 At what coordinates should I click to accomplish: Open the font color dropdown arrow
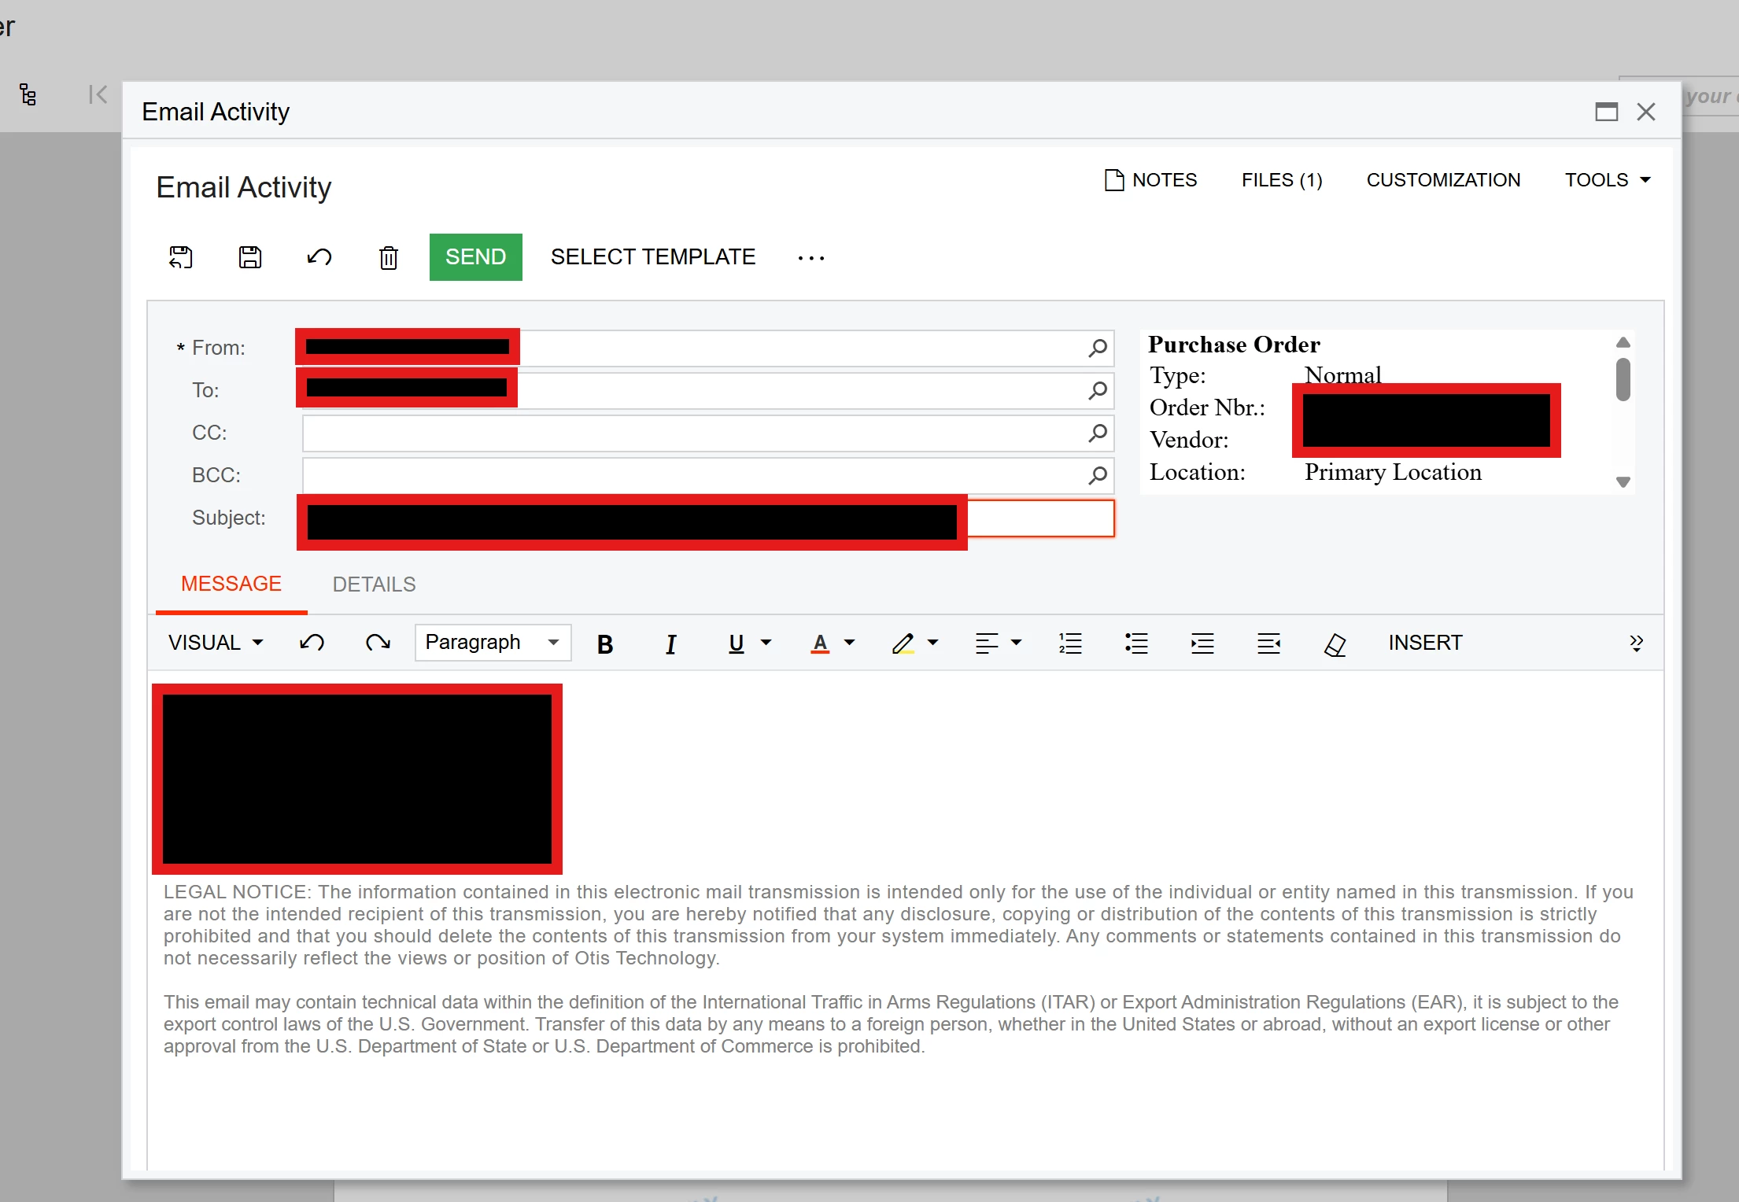[x=849, y=643]
